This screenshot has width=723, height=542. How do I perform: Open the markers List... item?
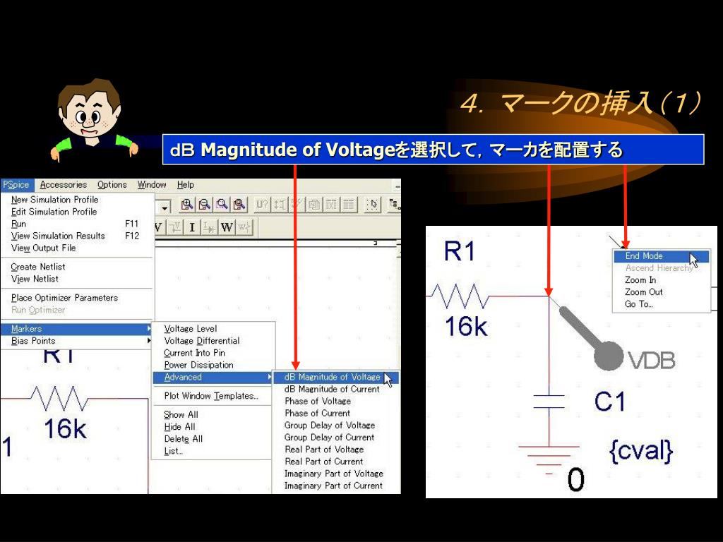213,451
